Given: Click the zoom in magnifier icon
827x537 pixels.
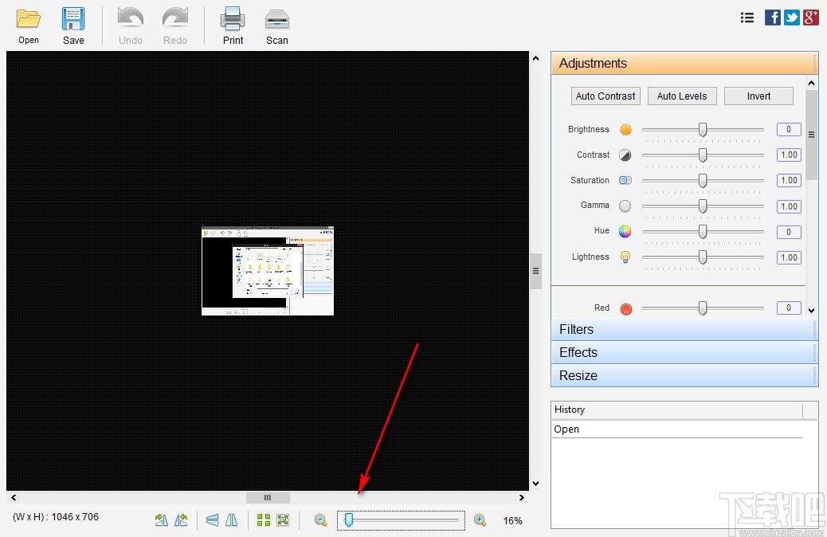Looking at the screenshot, I should click(480, 520).
